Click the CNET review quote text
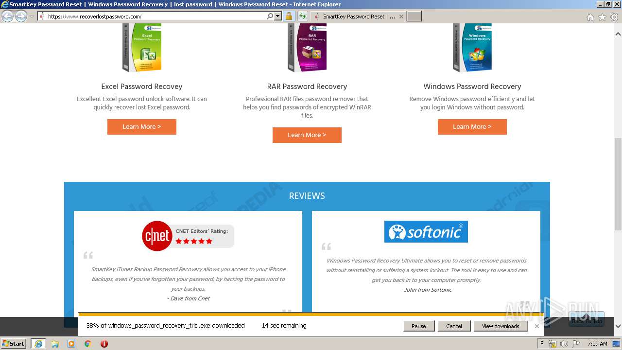 189,279
